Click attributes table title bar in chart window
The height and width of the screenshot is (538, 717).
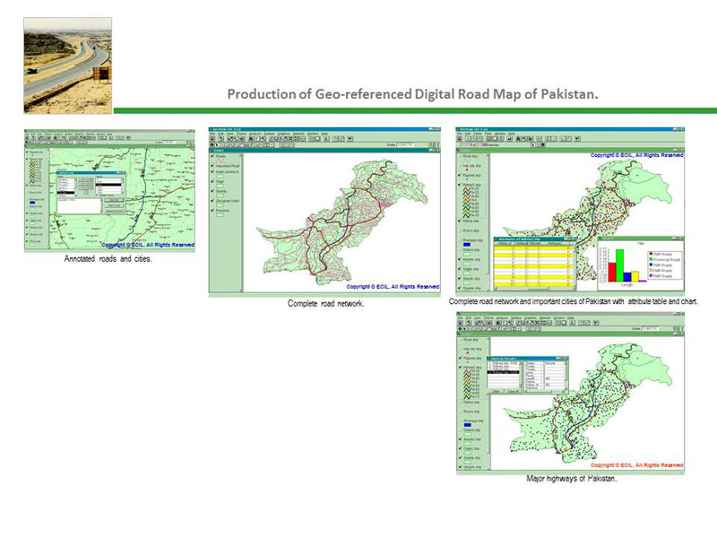tap(535, 239)
